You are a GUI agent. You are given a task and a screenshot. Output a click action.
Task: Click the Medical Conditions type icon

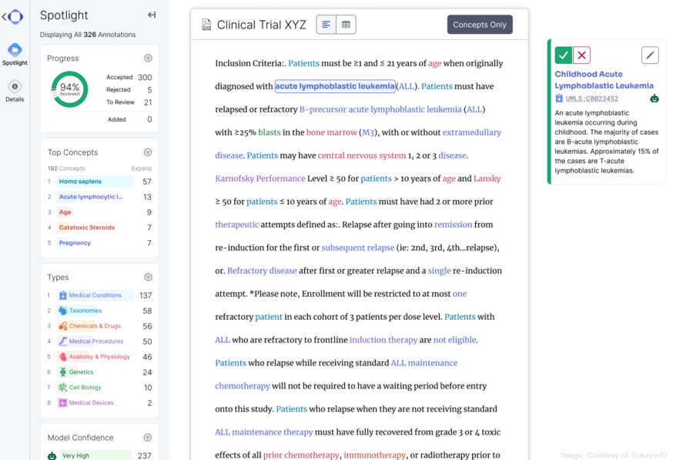(x=63, y=295)
